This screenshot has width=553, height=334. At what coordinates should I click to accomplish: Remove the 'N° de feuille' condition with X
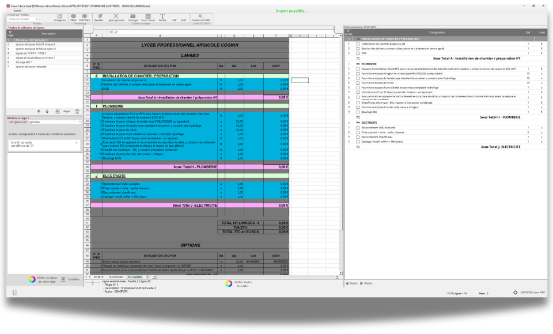coord(77,143)
